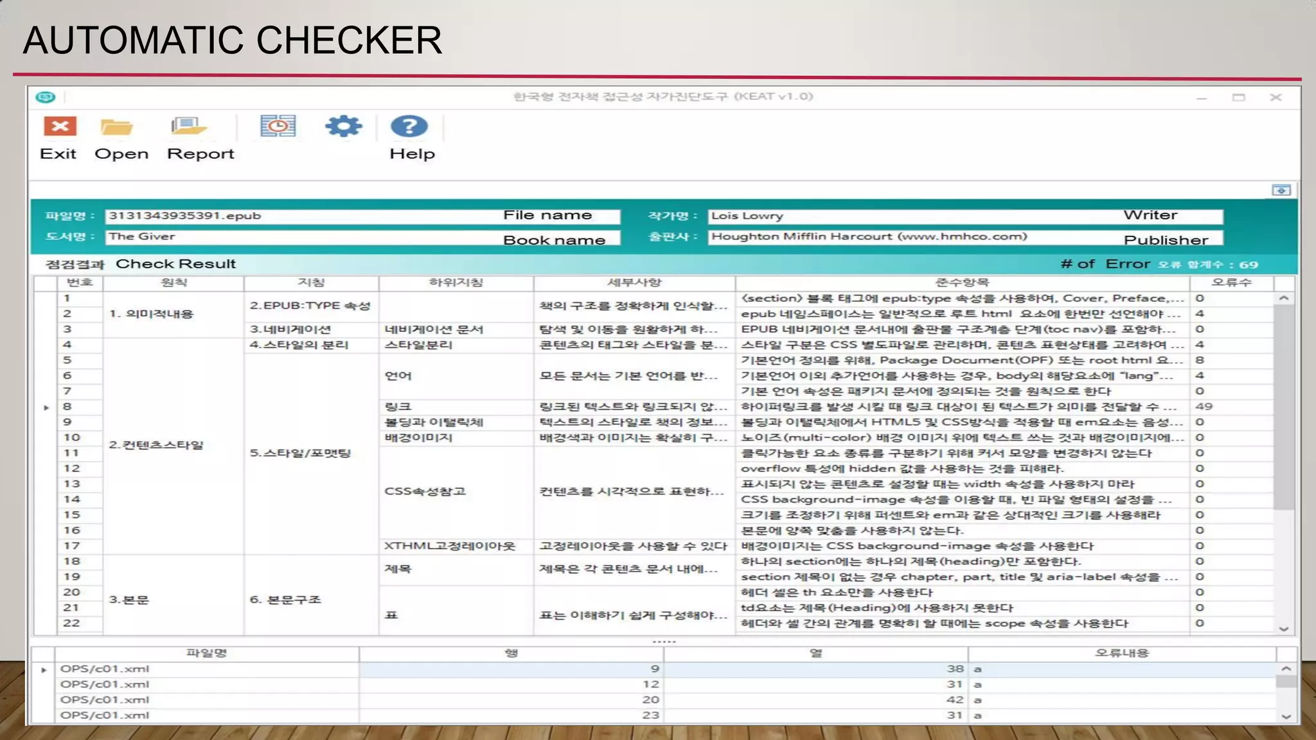Select the 3.네비게이션 guideline cell
The width and height of the screenshot is (1316, 740).
coord(311,330)
